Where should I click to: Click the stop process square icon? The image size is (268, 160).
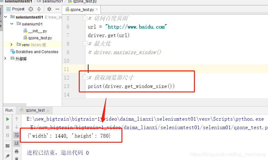[8, 127]
